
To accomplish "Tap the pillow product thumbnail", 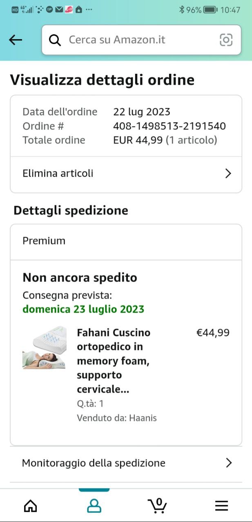I will (x=44, y=347).
